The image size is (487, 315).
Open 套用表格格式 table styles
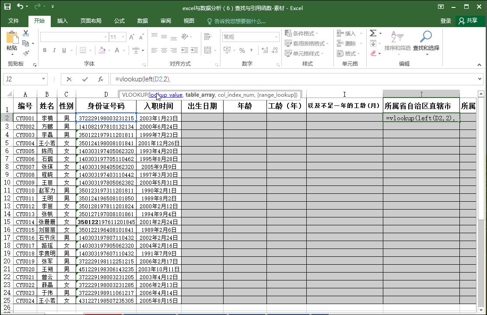click(307, 43)
